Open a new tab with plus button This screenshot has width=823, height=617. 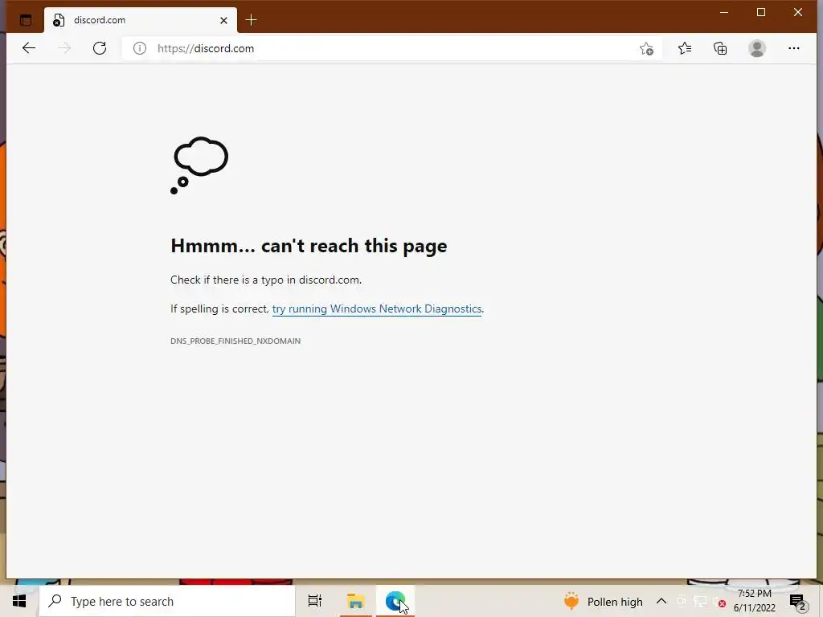tap(251, 20)
